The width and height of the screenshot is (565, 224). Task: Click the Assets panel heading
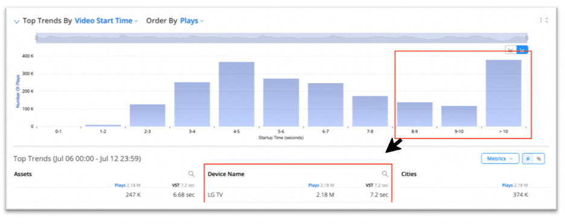23,174
